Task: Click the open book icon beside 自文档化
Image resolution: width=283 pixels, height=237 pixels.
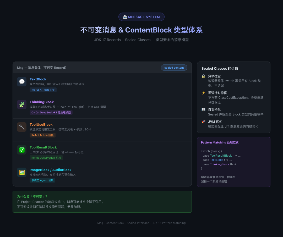Action: [x=203, y=109]
